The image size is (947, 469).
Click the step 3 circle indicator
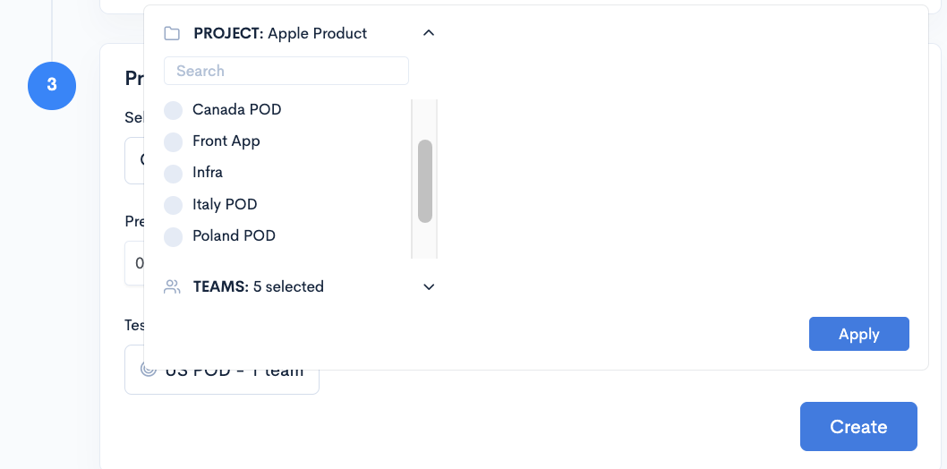pyautogui.click(x=52, y=86)
